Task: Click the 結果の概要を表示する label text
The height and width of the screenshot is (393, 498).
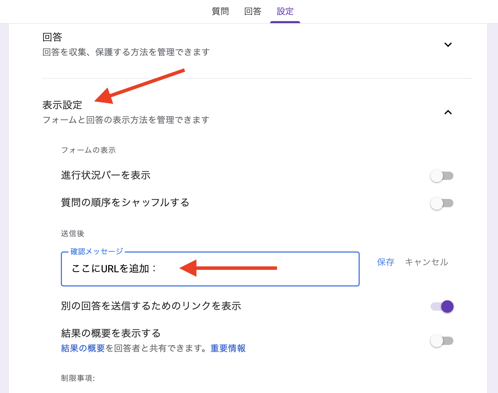Action: click(x=111, y=333)
